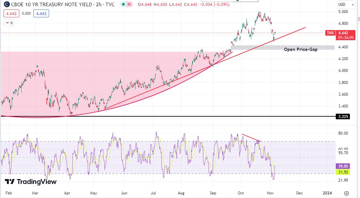The image size is (360, 198).
Task: Click the May label on time axis
Action: 94,193
